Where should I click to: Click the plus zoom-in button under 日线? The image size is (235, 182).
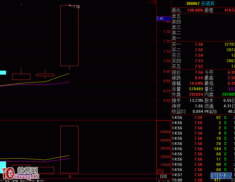[159, 181]
